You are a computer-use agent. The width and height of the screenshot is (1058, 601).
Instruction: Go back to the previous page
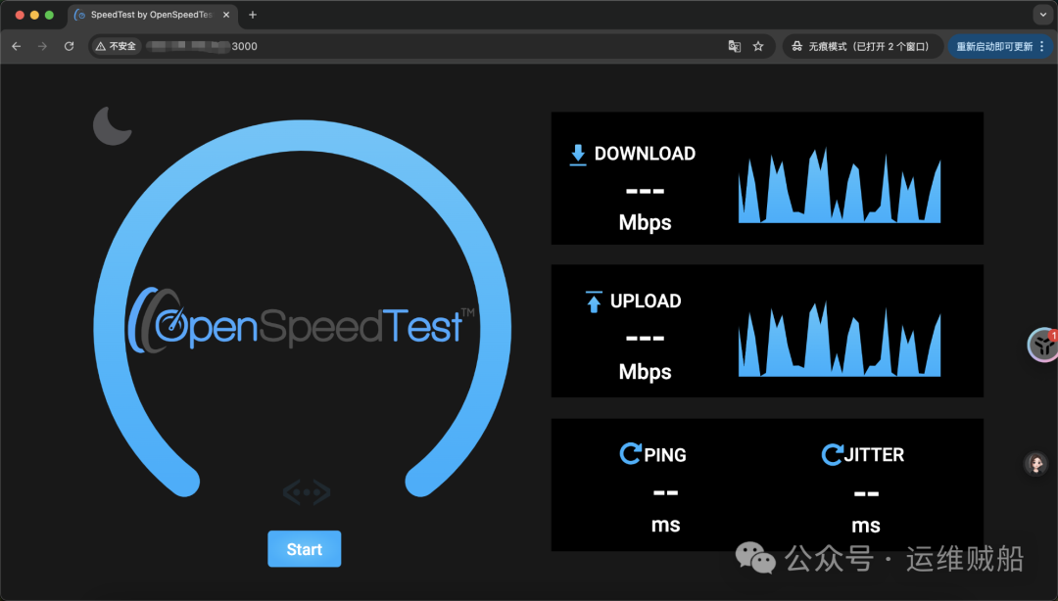pos(17,46)
